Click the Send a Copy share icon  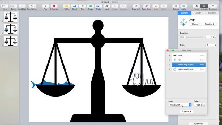point(32,6)
